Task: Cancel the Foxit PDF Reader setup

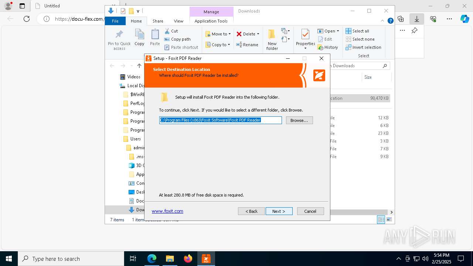Action: pos(310,211)
